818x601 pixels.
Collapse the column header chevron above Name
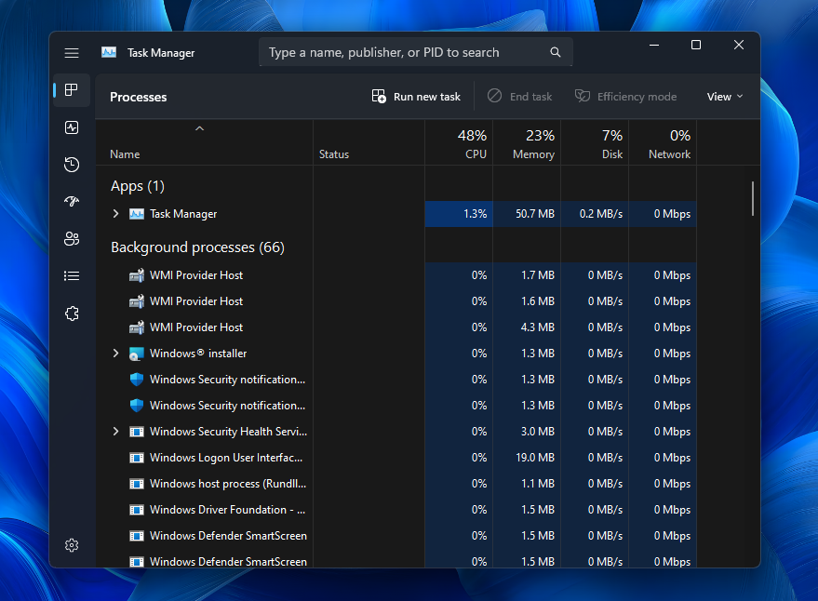pyautogui.click(x=199, y=128)
